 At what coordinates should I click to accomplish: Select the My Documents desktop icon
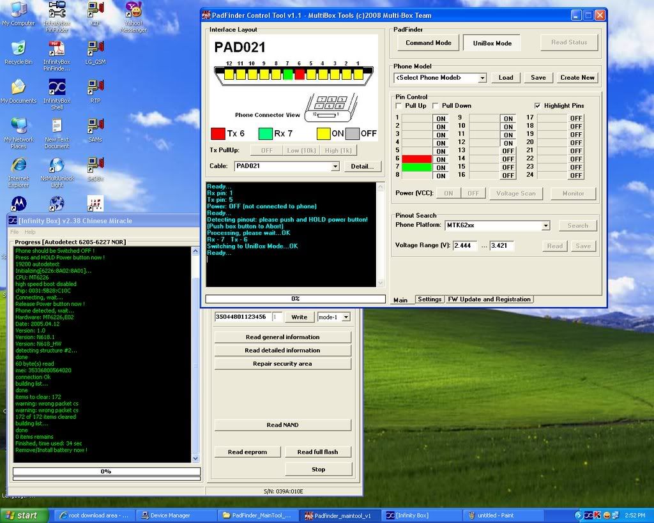[x=19, y=92]
